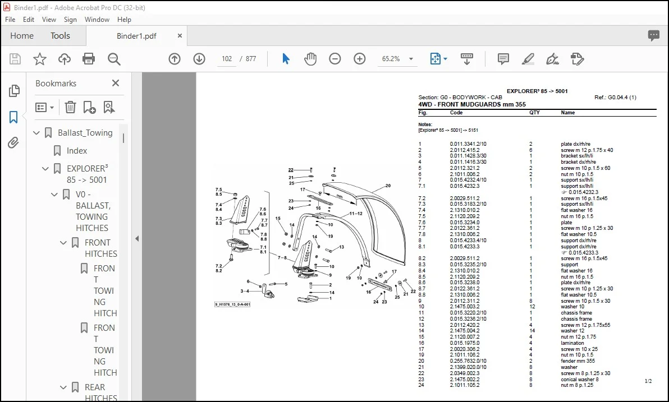Toggle the Page Thumbnails panel

13,90
